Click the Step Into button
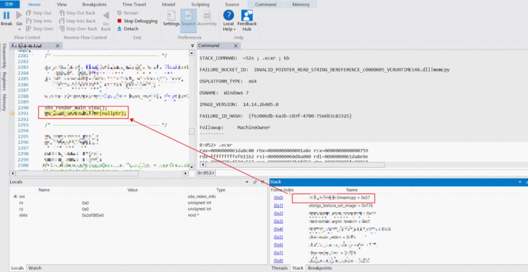This screenshot has height=272, width=528. click(39, 21)
